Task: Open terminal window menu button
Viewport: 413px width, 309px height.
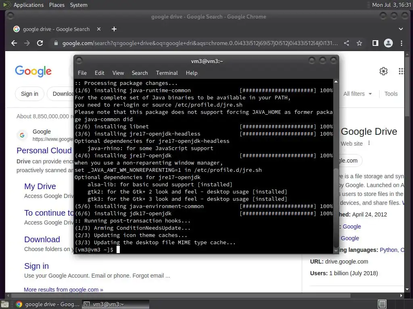Action: coord(79,61)
